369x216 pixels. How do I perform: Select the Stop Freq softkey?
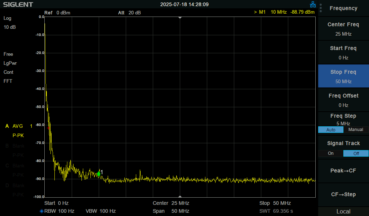(x=343, y=76)
